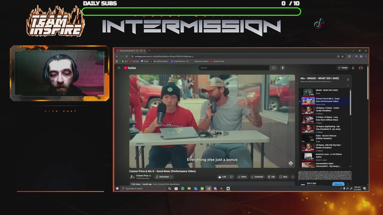Open a new browser tab
Screen dimensions: 383x215
point(149,51)
